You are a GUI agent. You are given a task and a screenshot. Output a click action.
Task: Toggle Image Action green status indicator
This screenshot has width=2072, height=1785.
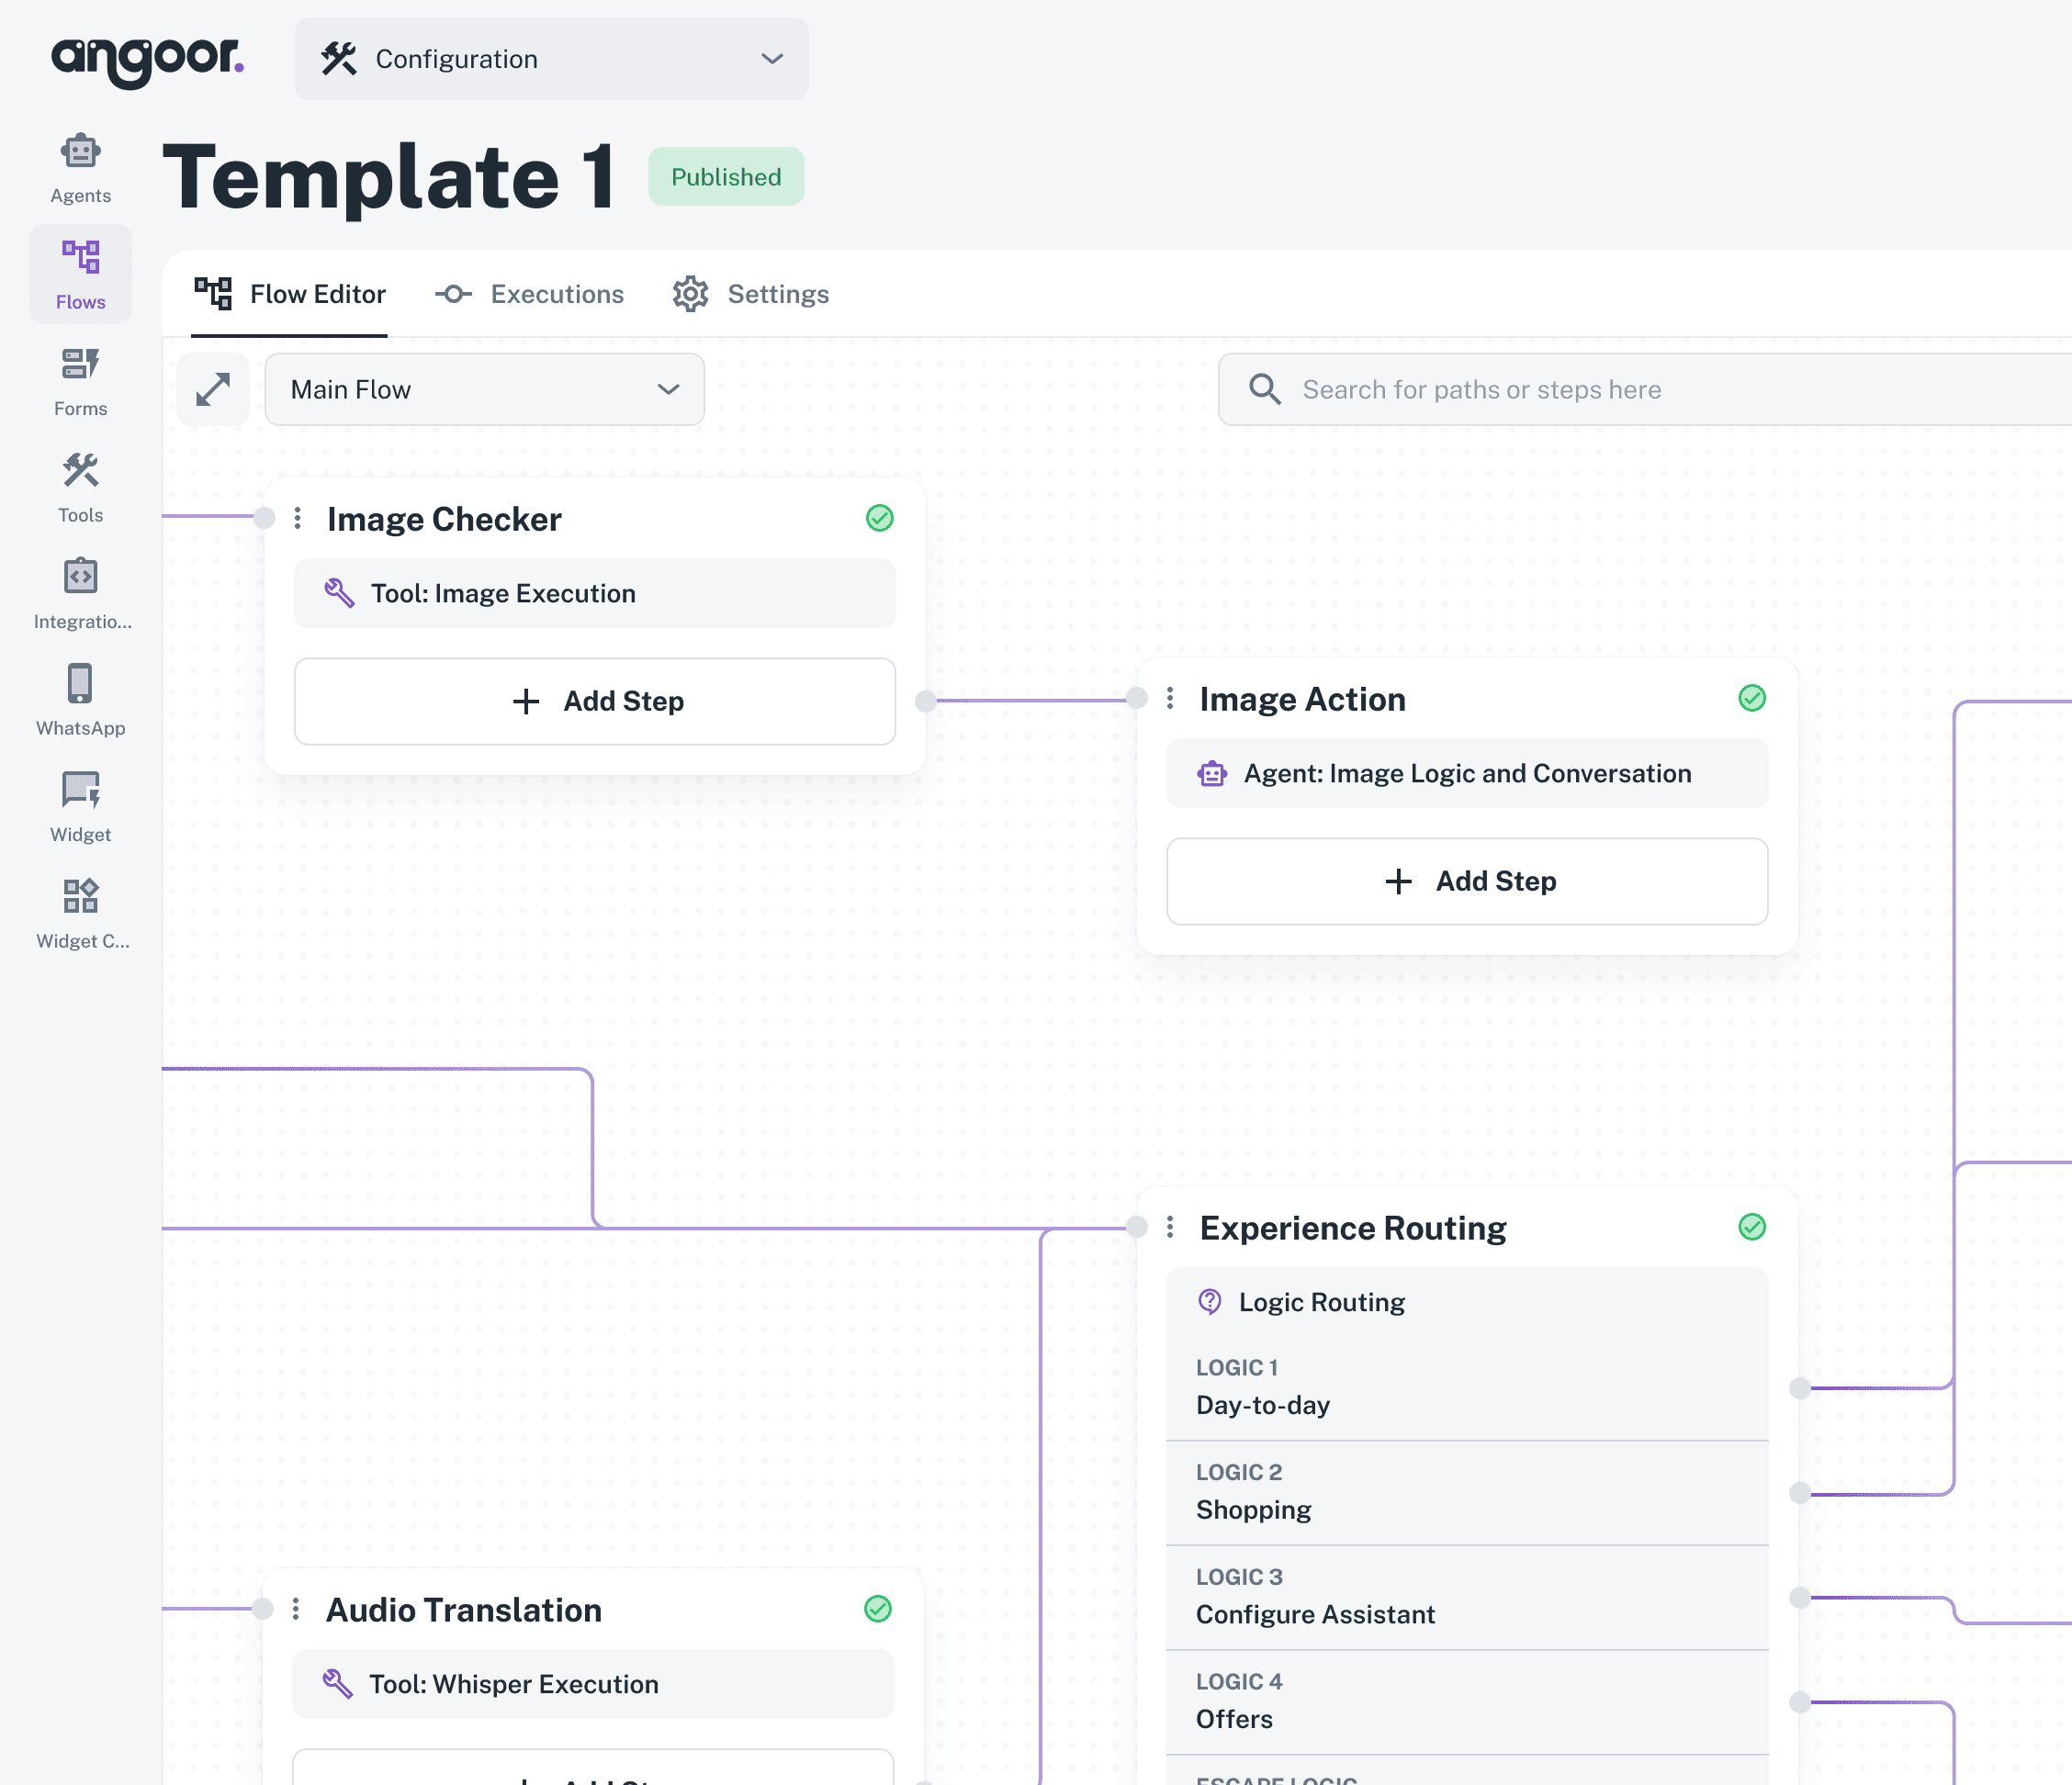tap(1751, 698)
